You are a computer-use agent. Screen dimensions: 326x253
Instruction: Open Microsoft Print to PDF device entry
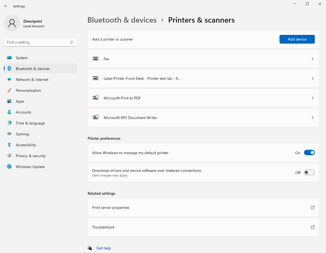coord(203,98)
